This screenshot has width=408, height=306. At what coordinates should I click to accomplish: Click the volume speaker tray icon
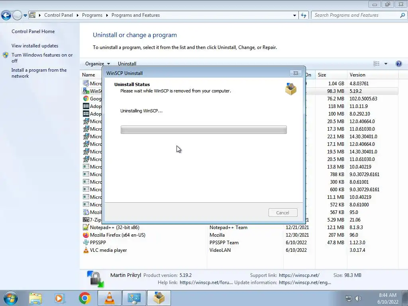[358, 298]
